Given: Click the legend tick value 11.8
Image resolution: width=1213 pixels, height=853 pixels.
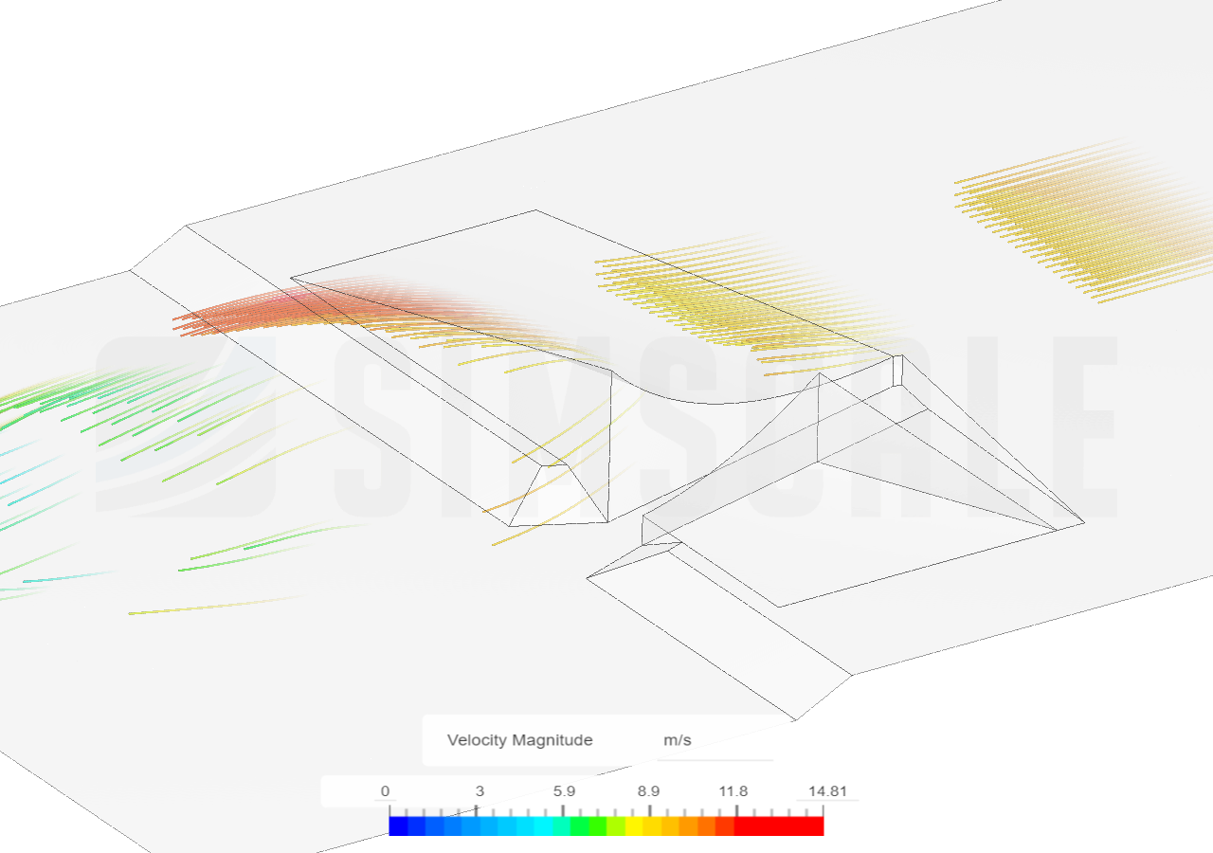Looking at the screenshot, I should coord(733,791).
